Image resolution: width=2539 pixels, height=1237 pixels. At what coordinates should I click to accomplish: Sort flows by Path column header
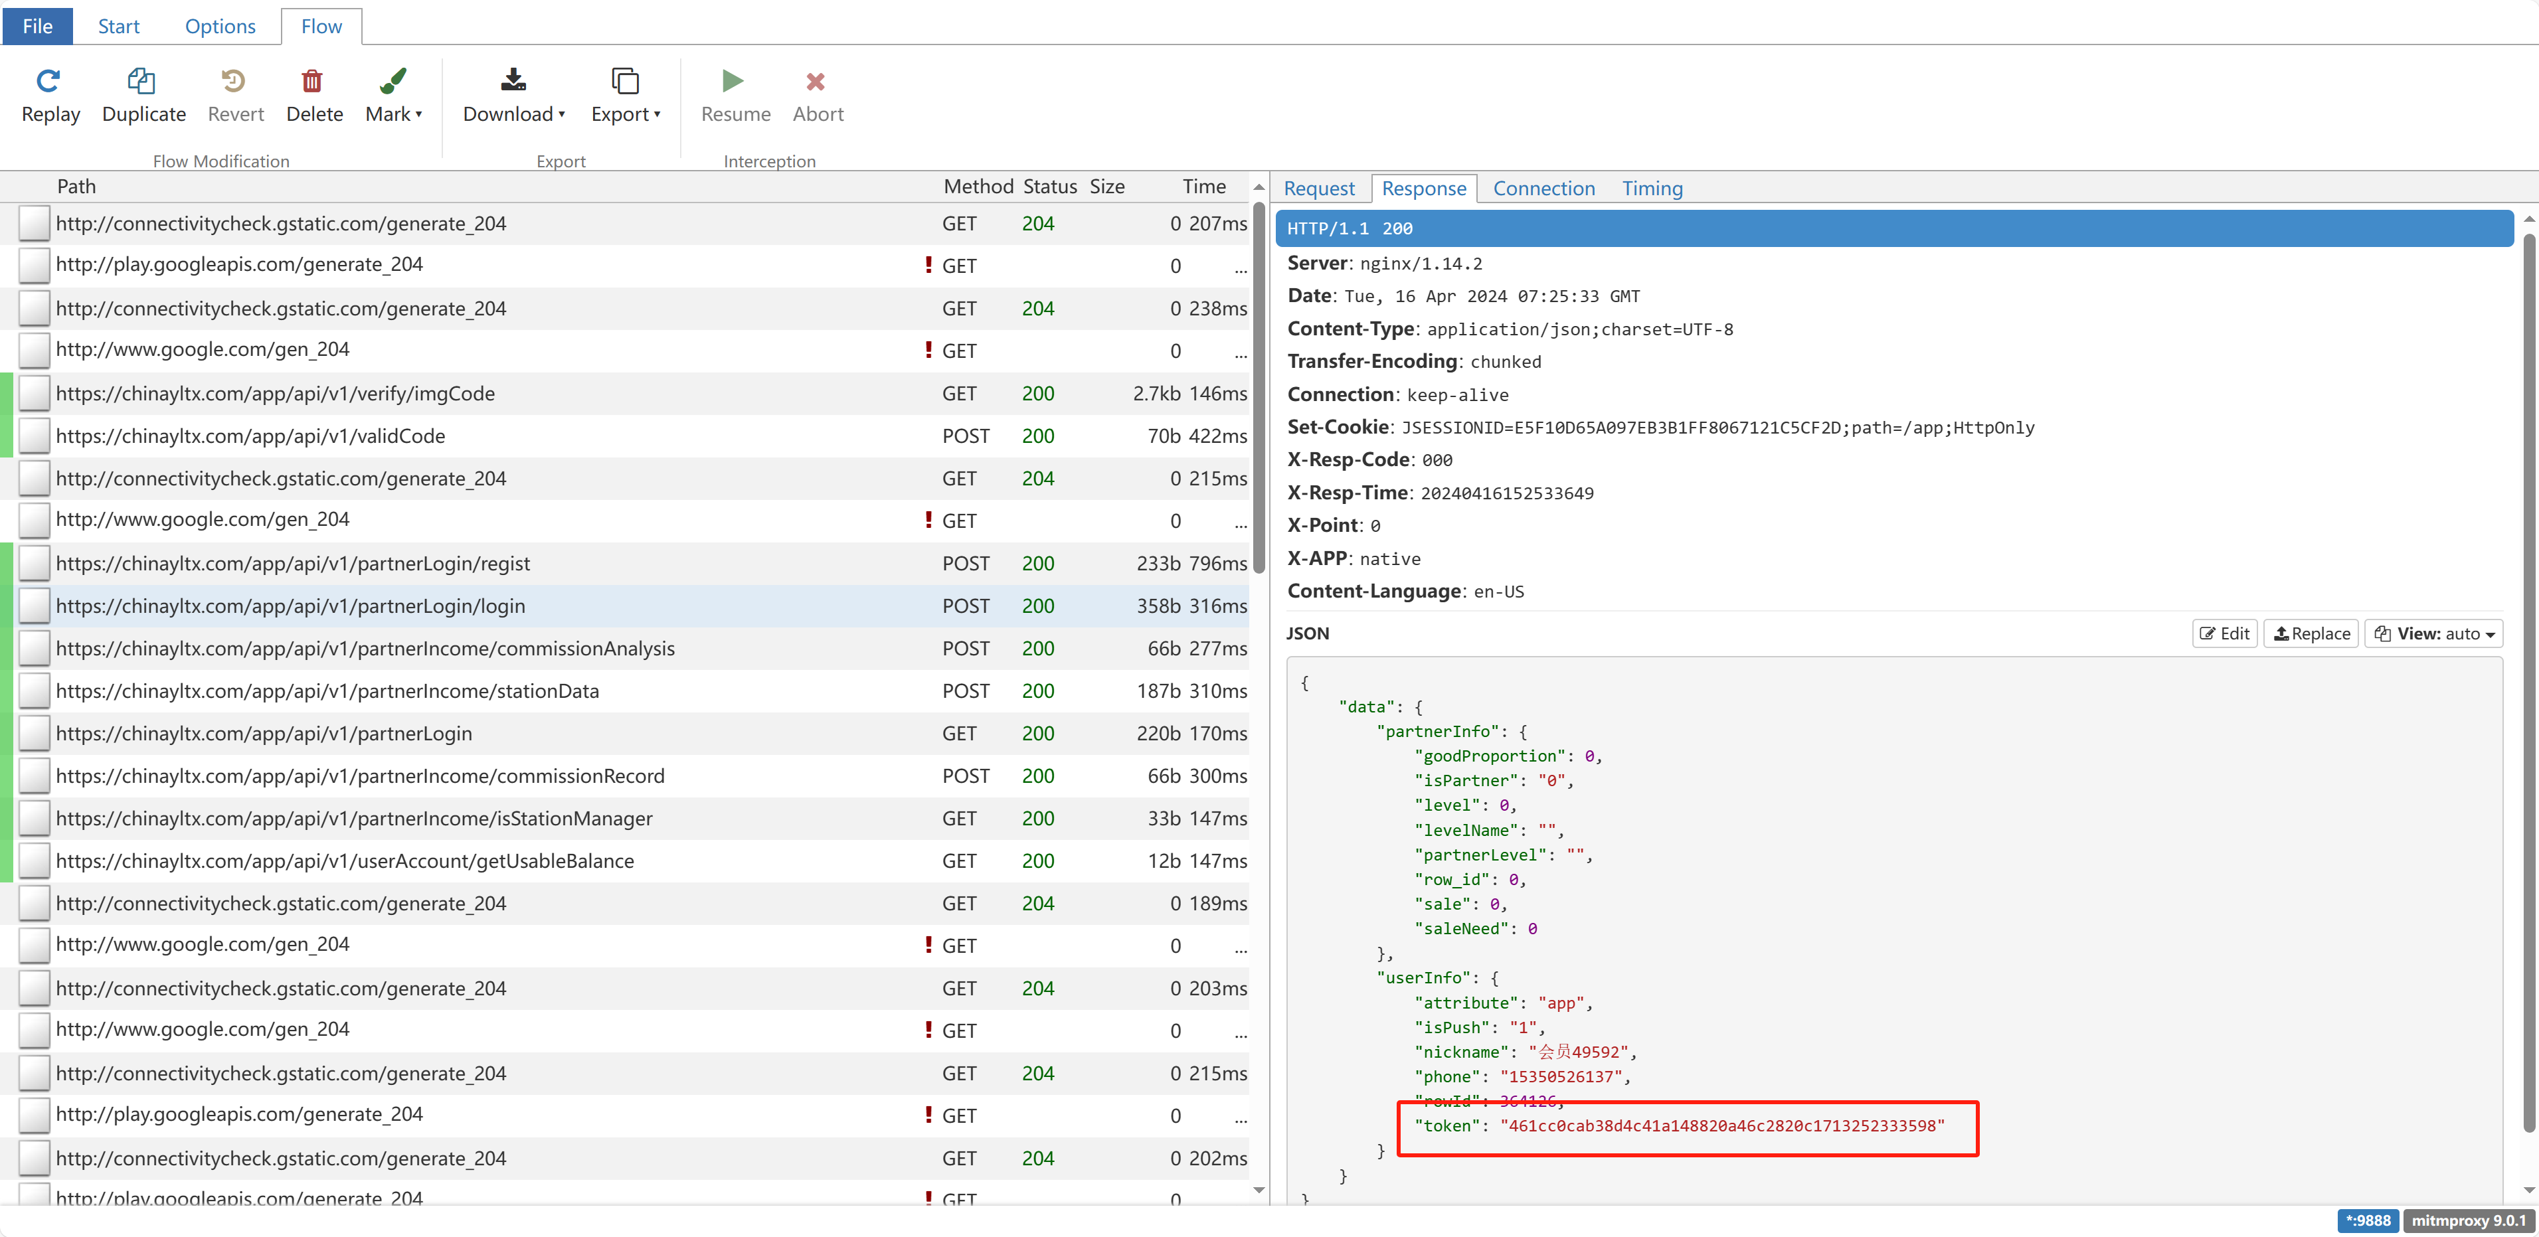pos(77,187)
